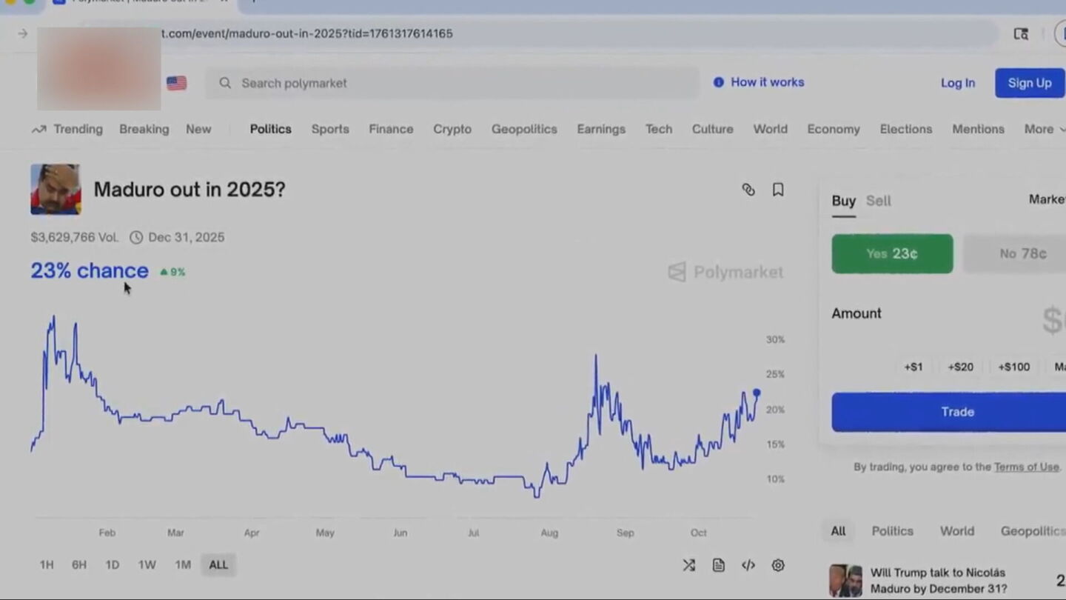Click the US flag icon
The width and height of the screenshot is (1066, 600).
pos(176,83)
